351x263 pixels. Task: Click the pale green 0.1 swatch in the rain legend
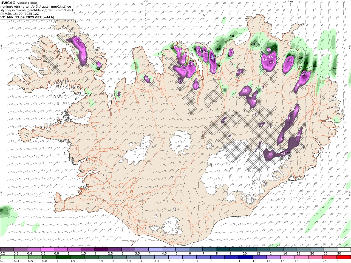(7, 257)
